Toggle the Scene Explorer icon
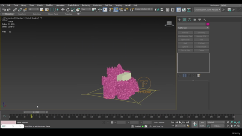The height and width of the screenshot is (136, 242). [x=168, y=10]
